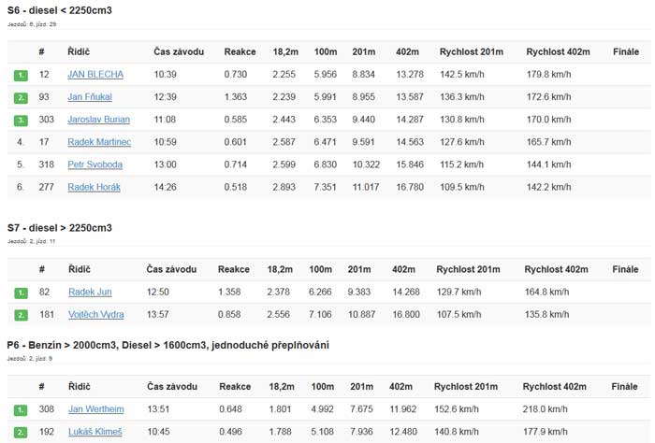
Task: Open driver profile link JAN BLECHA
Action: click(95, 74)
